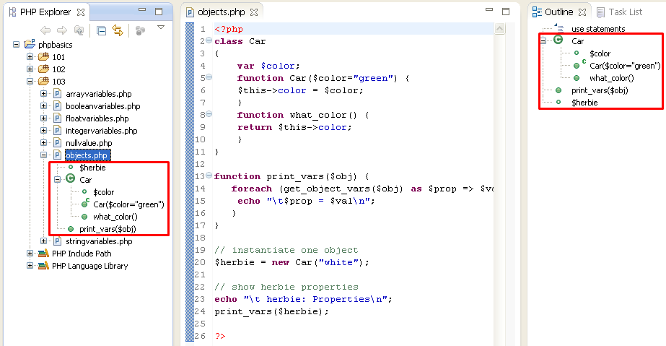Image resolution: width=666 pixels, height=346 pixels.
Task: Open stringvariables.php in explorer
Action: pyautogui.click(x=99, y=241)
